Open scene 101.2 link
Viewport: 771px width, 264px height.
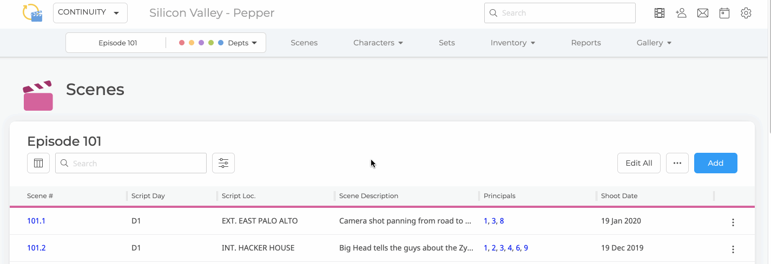click(x=36, y=248)
